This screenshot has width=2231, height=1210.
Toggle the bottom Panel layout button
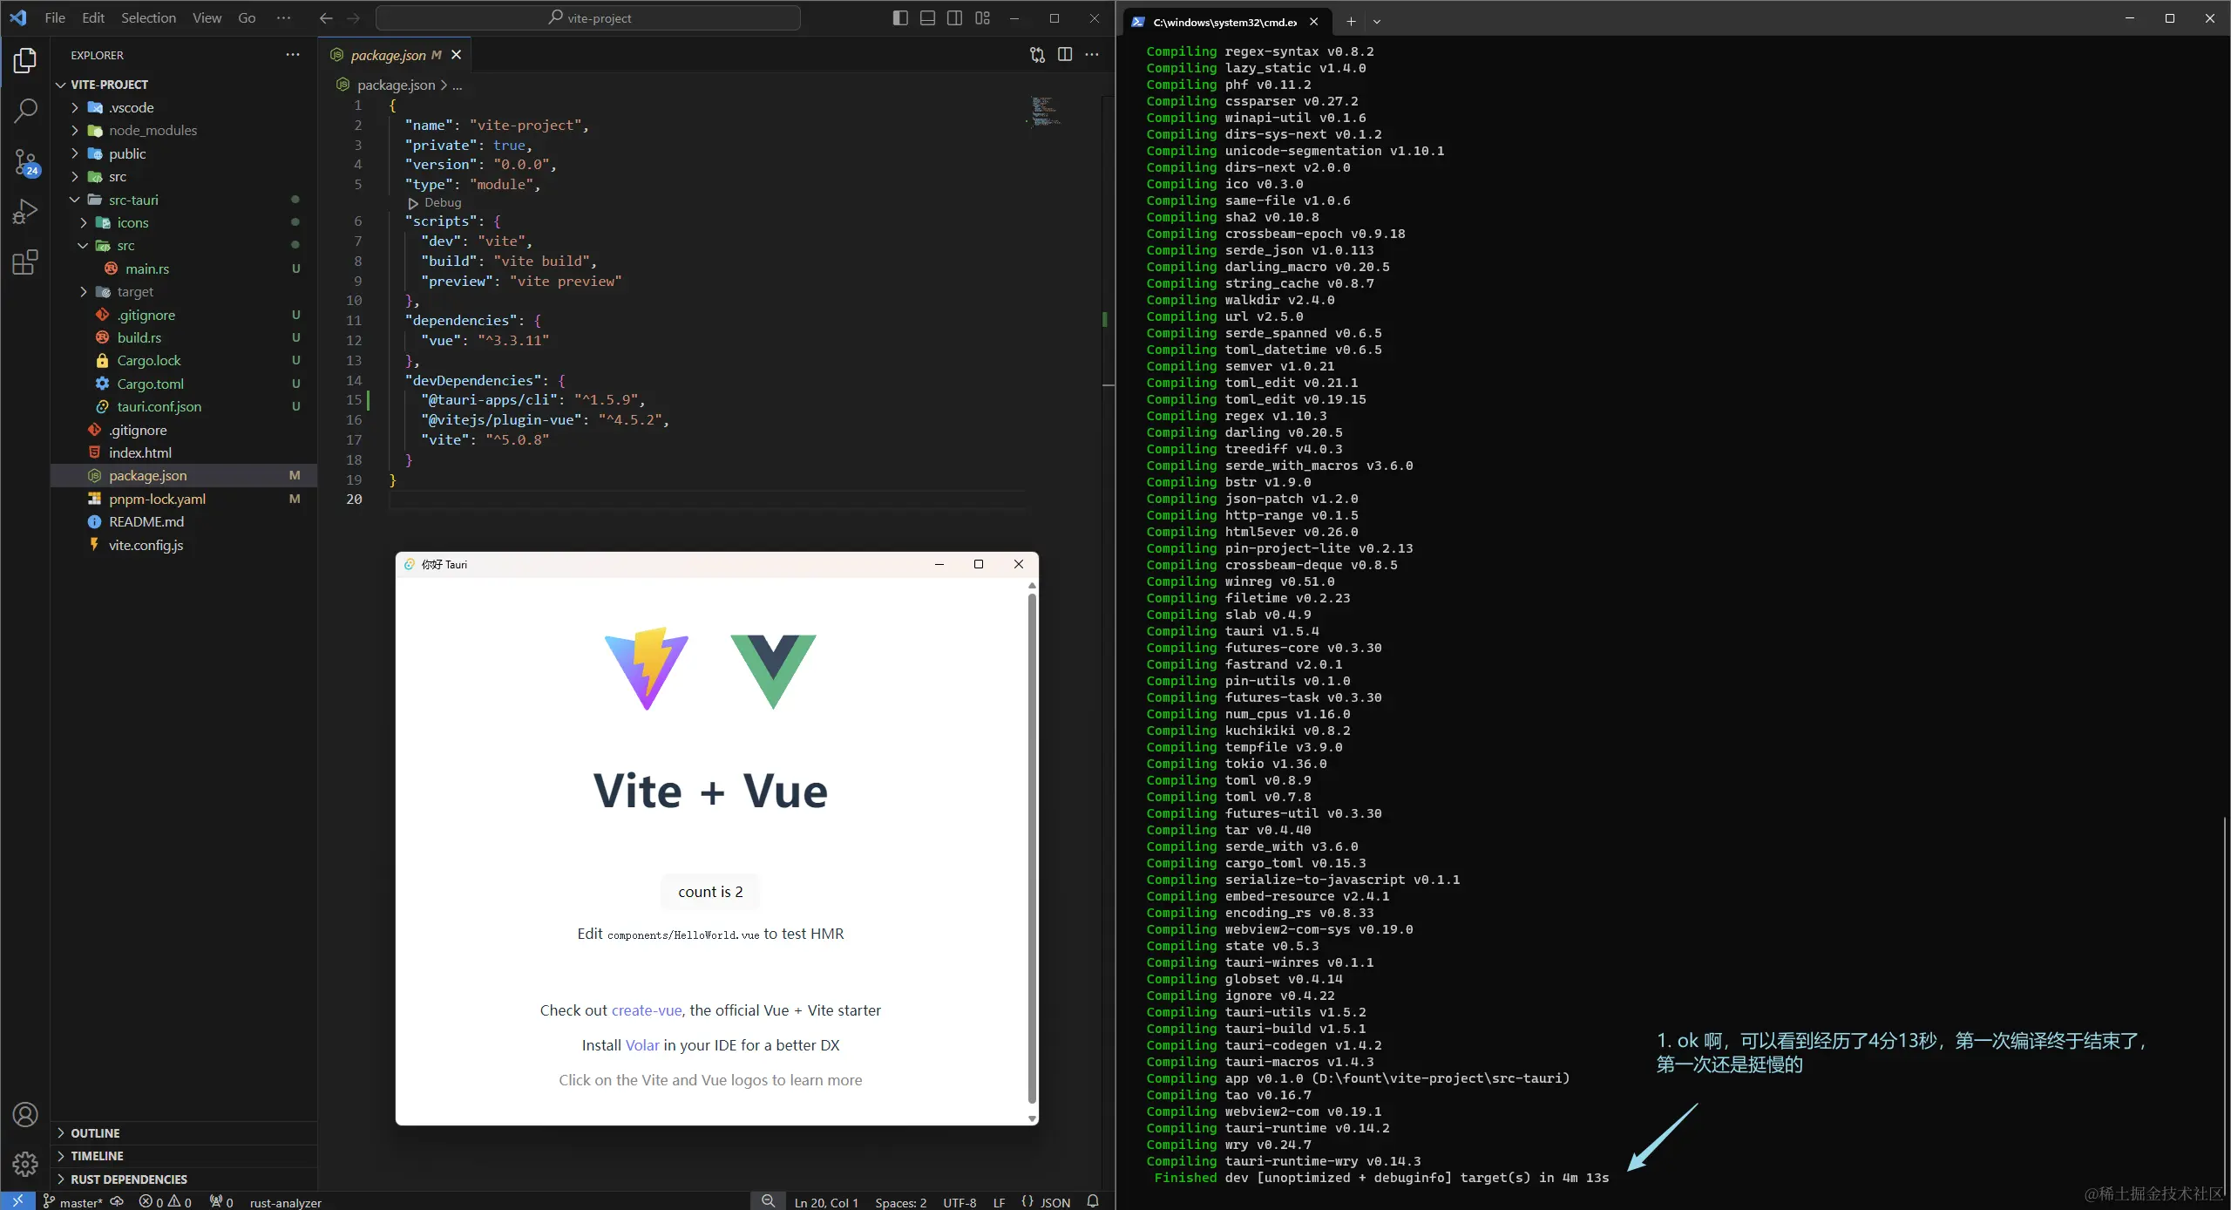click(x=927, y=18)
